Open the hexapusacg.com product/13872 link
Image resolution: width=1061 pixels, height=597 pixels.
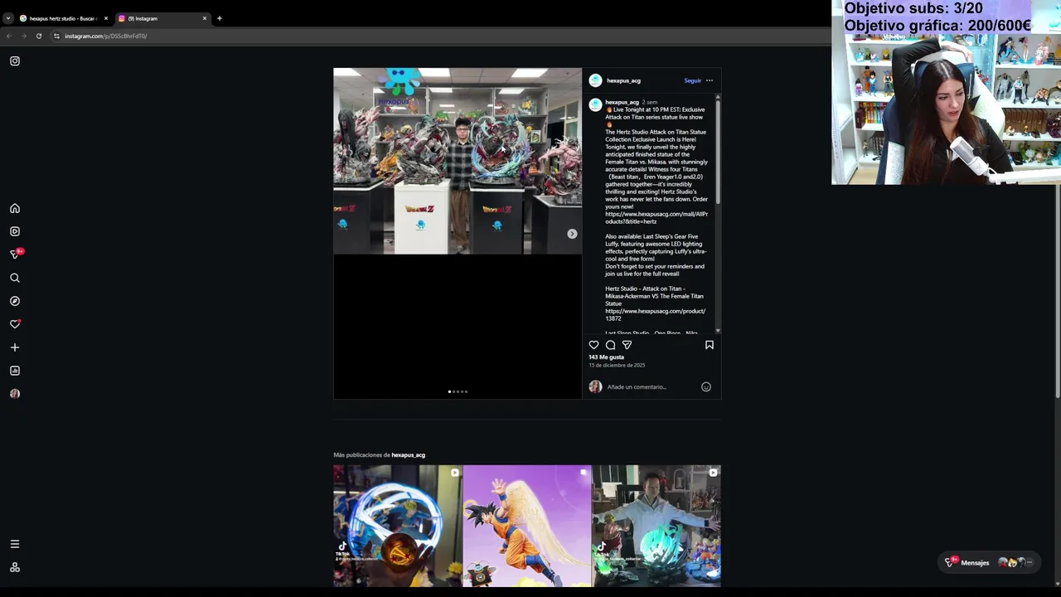655,314
